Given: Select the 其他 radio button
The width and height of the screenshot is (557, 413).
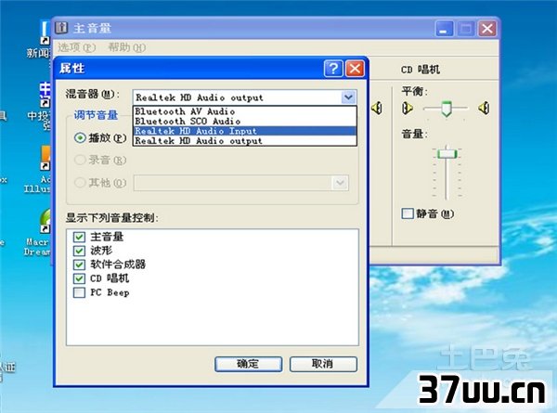Looking at the screenshot, I should click(80, 183).
